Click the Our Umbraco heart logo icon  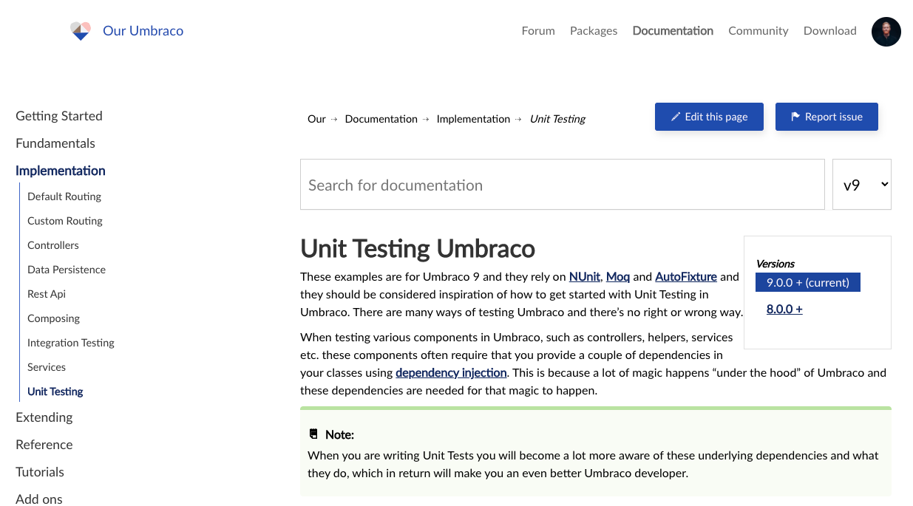80,31
